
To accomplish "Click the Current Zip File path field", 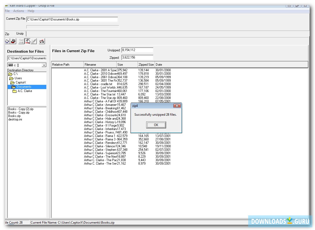I will tap(72, 19).
